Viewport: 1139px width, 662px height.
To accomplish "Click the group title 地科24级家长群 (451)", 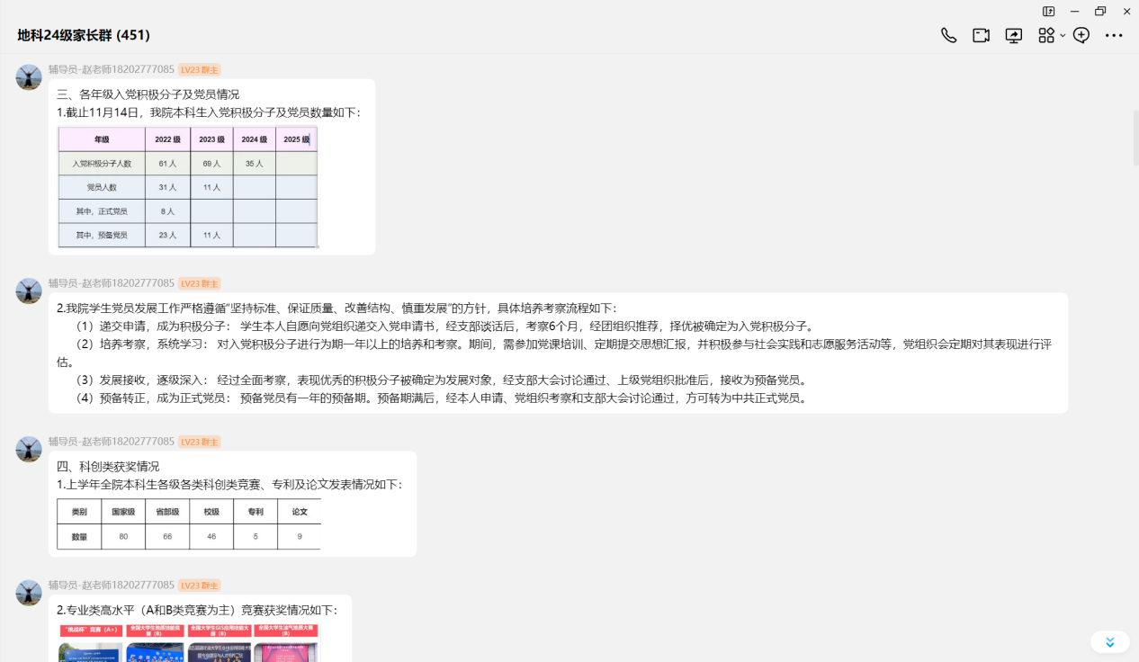I will click(x=84, y=35).
